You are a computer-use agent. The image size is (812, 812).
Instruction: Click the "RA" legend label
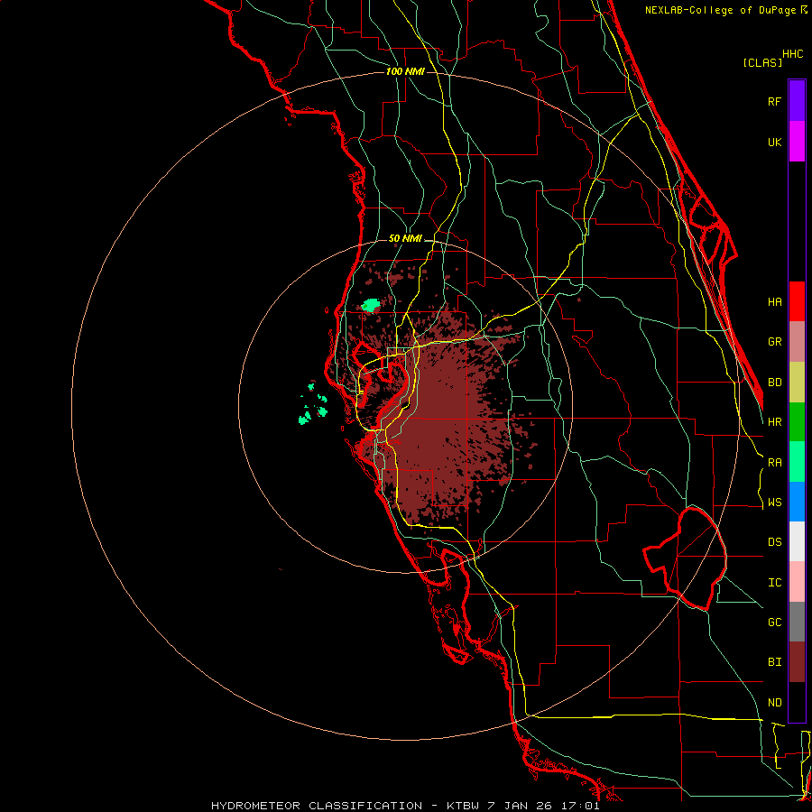point(774,463)
